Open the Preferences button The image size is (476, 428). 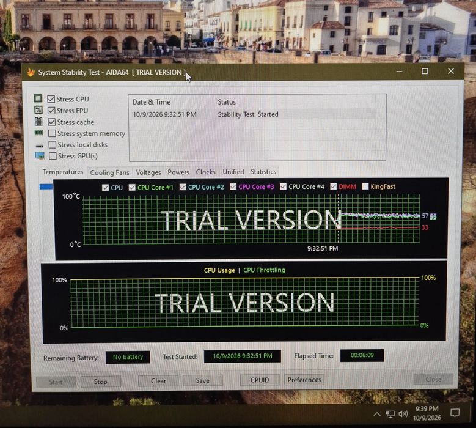coord(304,380)
